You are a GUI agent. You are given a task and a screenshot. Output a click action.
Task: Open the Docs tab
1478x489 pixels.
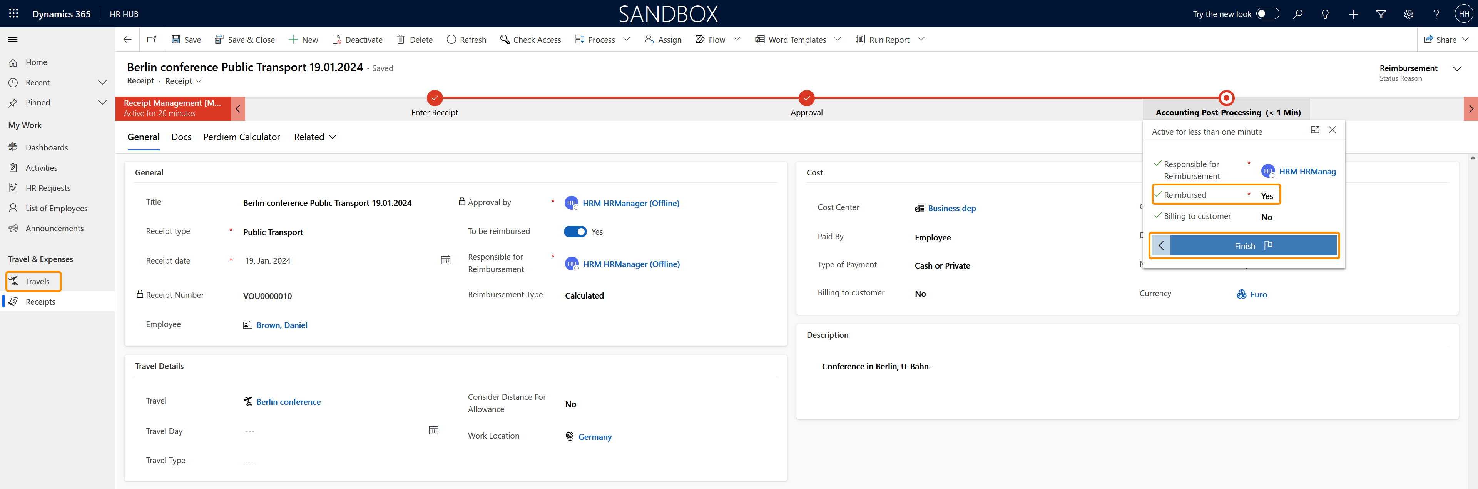(x=181, y=137)
